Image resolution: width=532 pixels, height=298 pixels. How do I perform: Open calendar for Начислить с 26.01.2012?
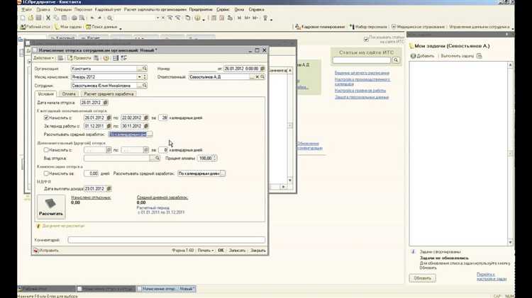tap(109, 118)
